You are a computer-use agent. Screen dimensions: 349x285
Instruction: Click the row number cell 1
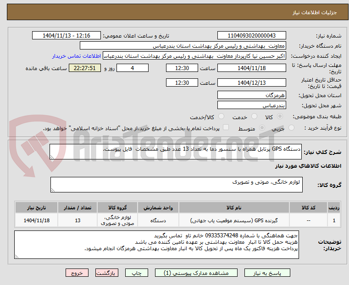(x=334, y=220)
